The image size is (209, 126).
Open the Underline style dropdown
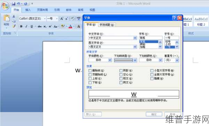tap(135, 60)
